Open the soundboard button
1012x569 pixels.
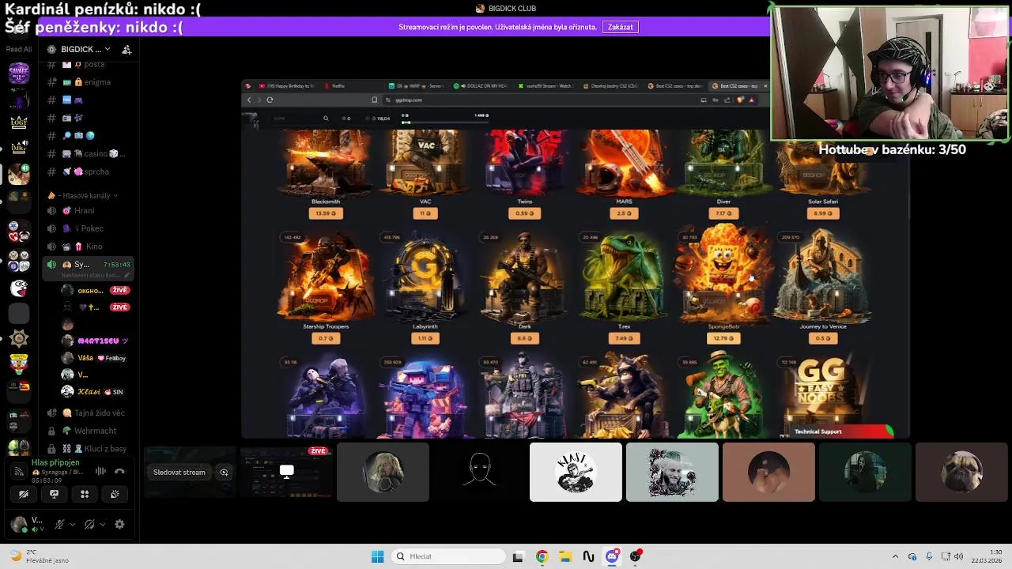point(115,494)
